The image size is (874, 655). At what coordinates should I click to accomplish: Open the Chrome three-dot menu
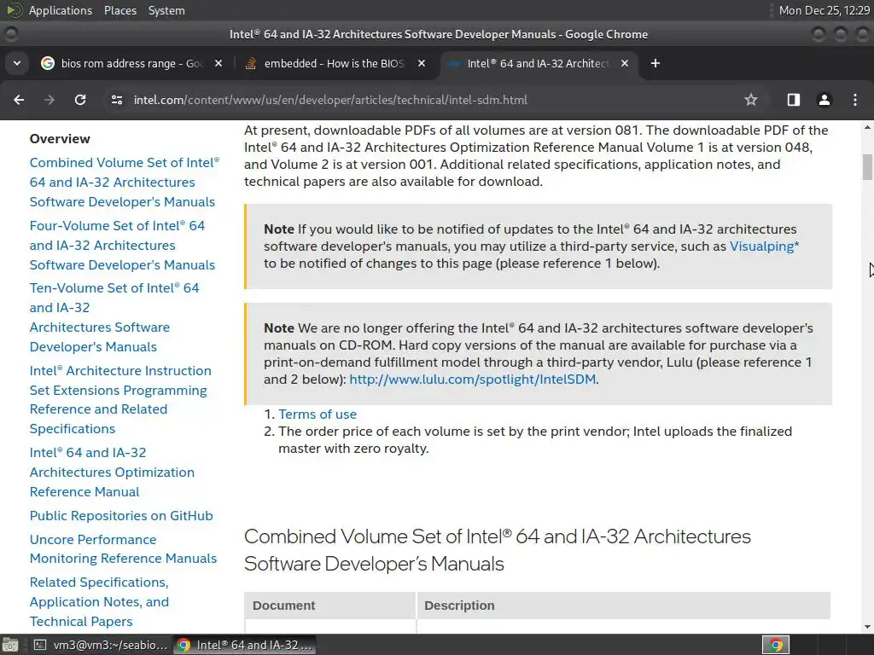(855, 100)
